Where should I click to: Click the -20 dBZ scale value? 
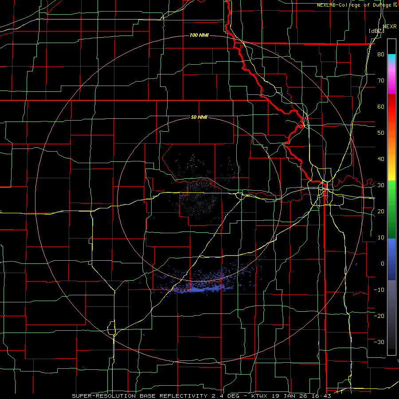click(379, 316)
